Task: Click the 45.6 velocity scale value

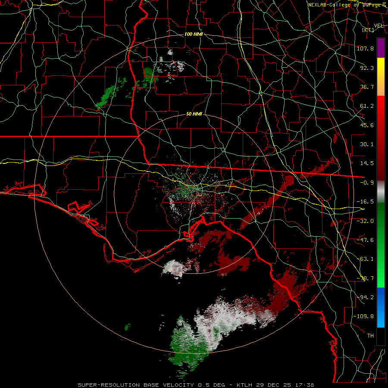Action: [367, 125]
